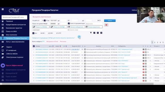
Task: Click the Рассылка link
Action: tap(63, 41)
